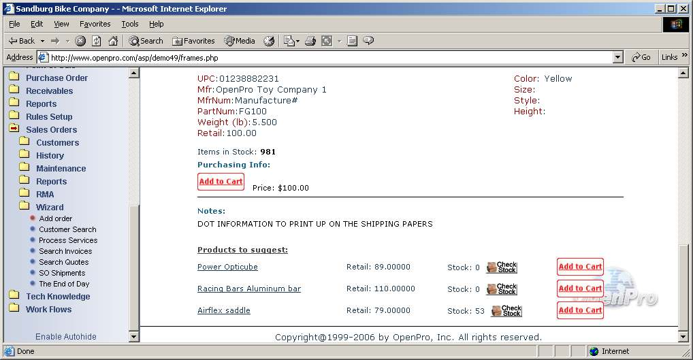Open the Back button history dropdown arrow
Image resolution: width=693 pixels, height=360 pixels.
click(x=42, y=41)
